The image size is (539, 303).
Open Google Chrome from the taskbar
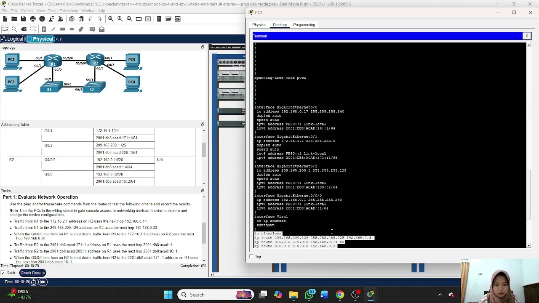pos(340,295)
